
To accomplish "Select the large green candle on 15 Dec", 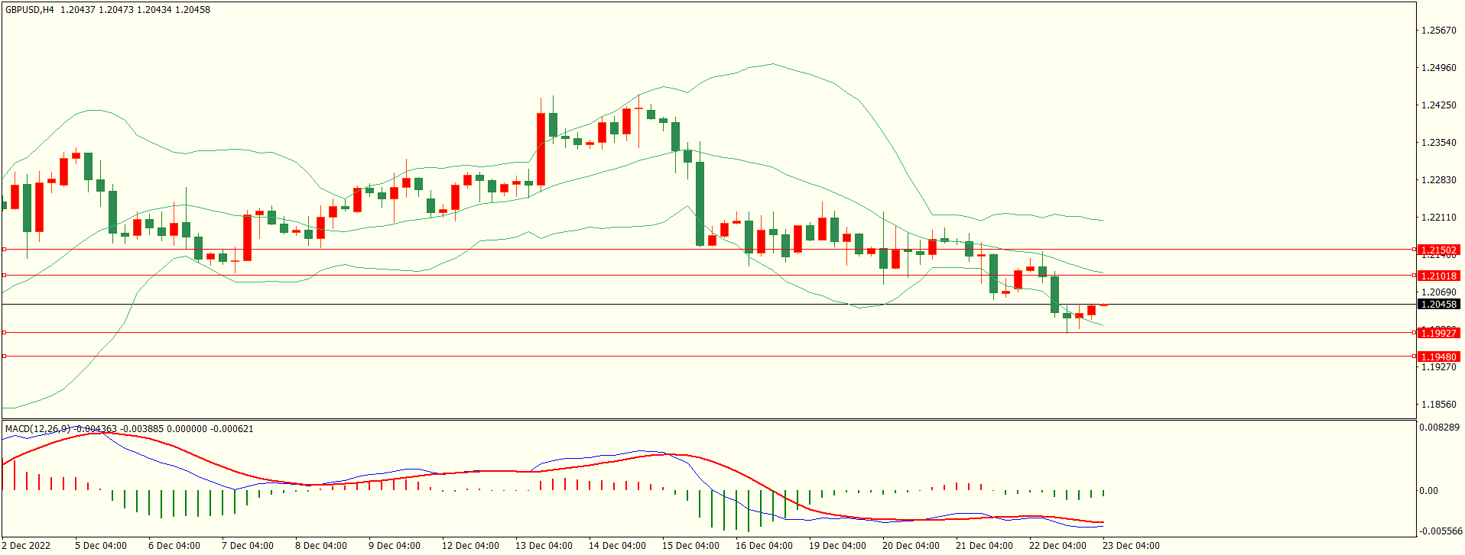I will point(700,203).
